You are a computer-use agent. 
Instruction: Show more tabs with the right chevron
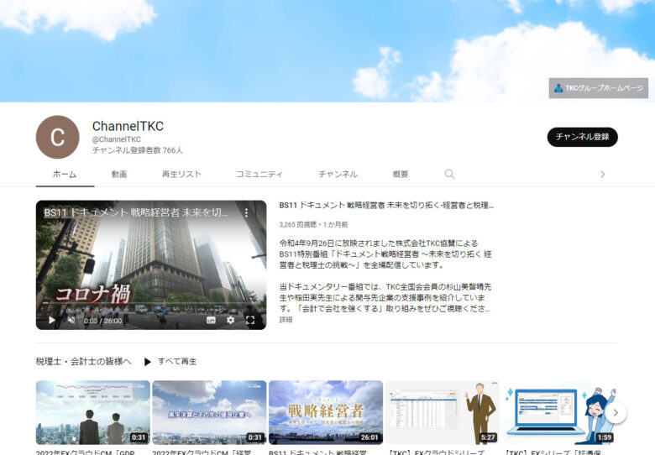pos(602,174)
